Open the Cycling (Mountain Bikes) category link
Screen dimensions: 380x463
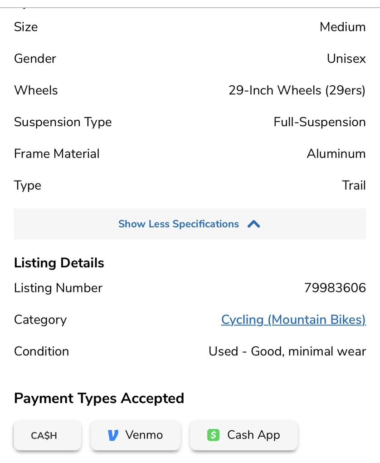293,320
